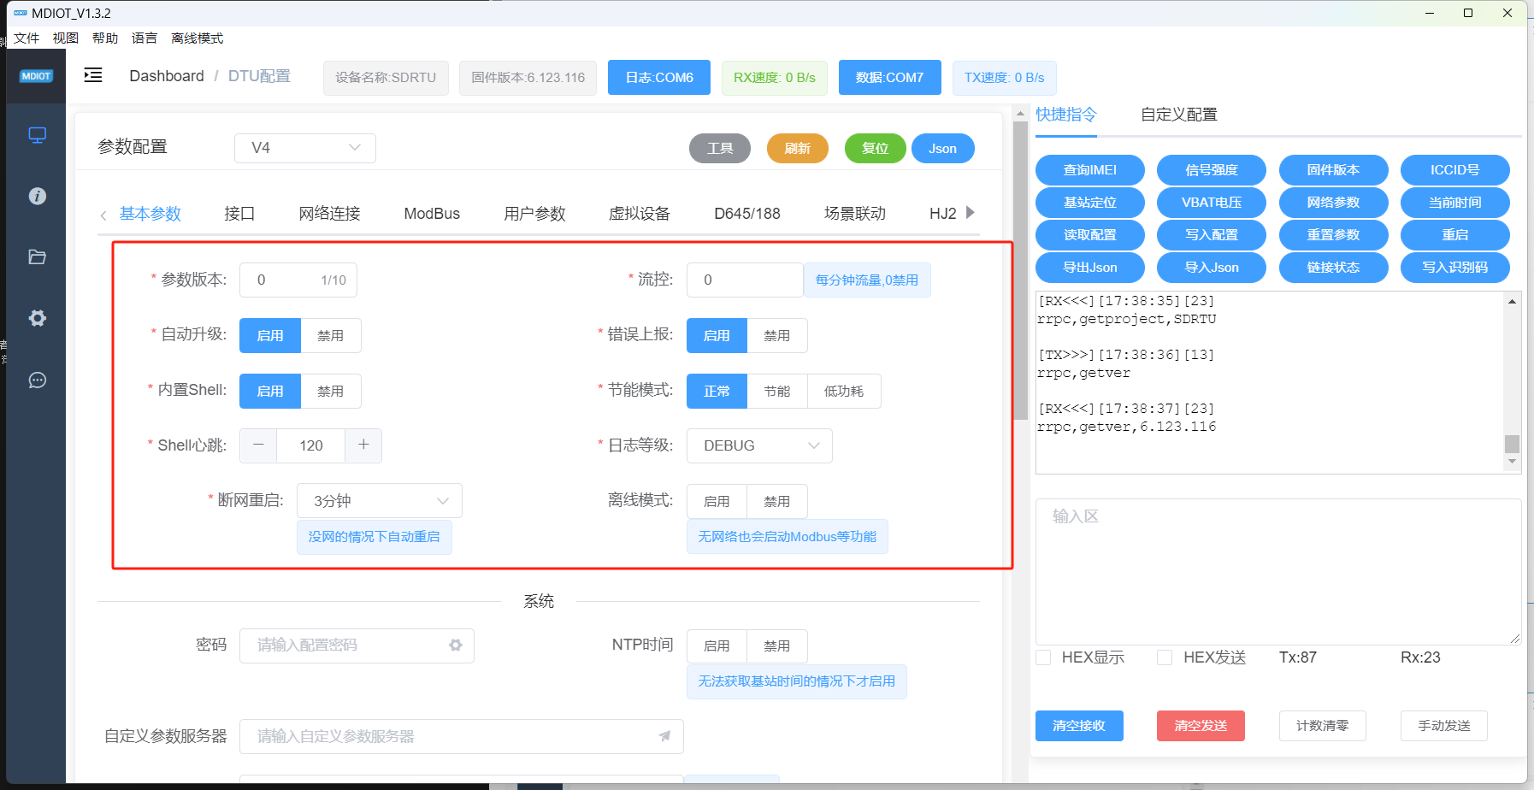
Task: Click the MDIOT logo at sidebar top
Action: pos(36,75)
